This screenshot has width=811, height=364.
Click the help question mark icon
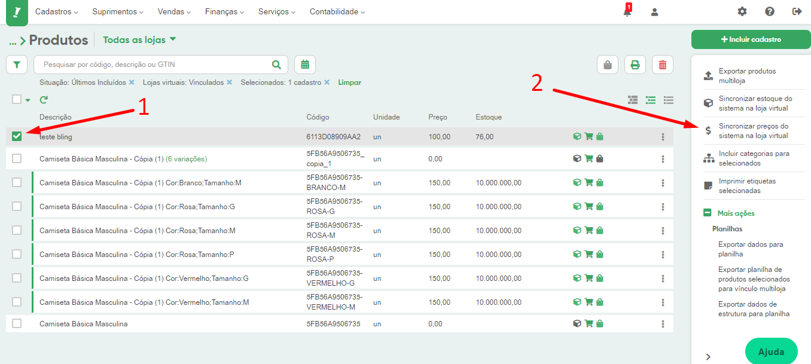click(769, 12)
